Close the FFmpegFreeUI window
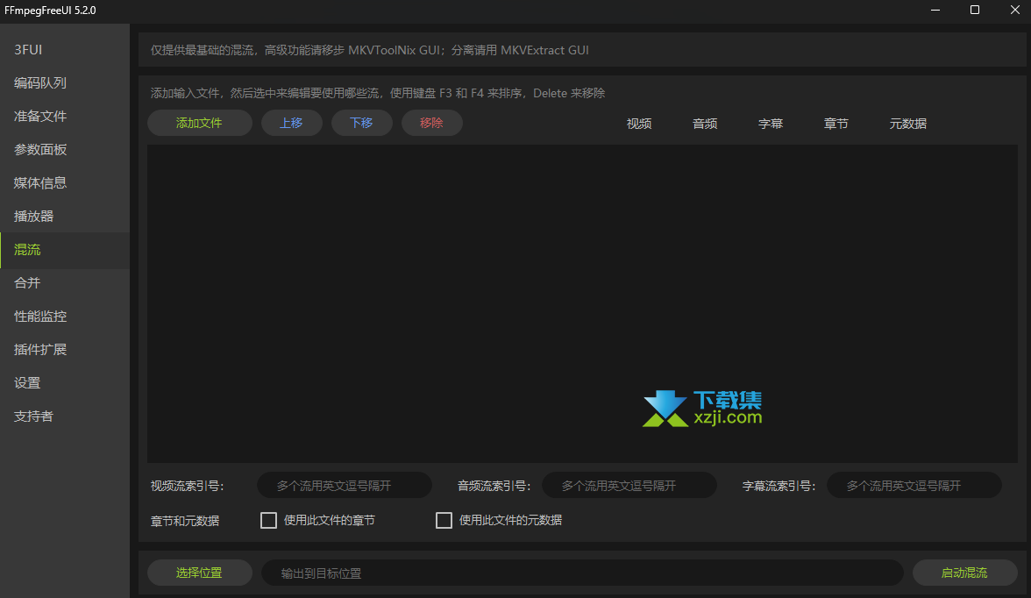This screenshot has height=598, width=1031. coord(1014,10)
